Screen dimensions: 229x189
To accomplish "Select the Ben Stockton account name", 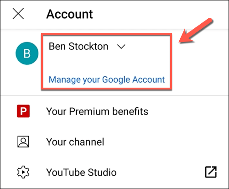I will click(x=78, y=46).
